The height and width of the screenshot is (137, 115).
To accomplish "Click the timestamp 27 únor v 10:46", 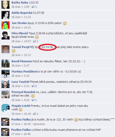I will pos(21,134).
